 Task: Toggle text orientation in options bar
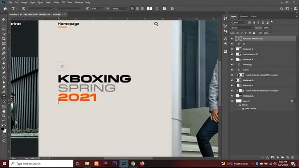(23, 8)
